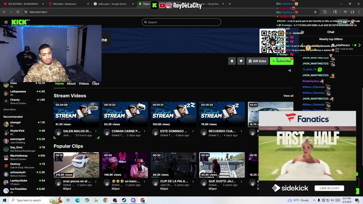Image resolution: width=363 pixels, height=204 pixels.
Task: Open the browser extensions puzzle icon
Action: click(x=325, y=12)
